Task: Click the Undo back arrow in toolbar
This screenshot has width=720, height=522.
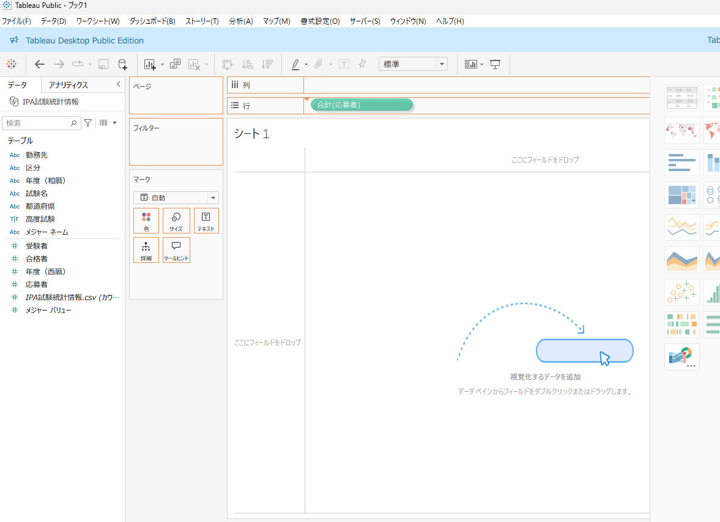Action: click(x=40, y=64)
